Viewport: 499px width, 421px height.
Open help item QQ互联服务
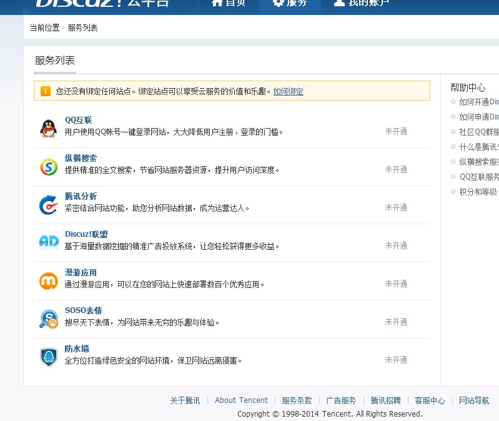tap(479, 177)
